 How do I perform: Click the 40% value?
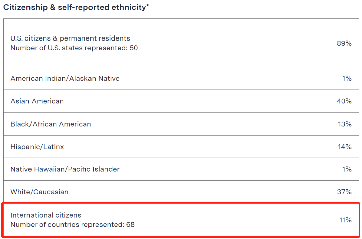pyautogui.click(x=344, y=101)
